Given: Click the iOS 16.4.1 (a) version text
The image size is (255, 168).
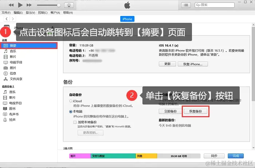Looking at the screenshot, I should point(168,45).
